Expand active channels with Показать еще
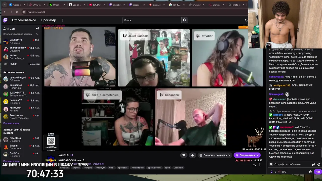This screenshot has height=181, width=322. (11, 123)
